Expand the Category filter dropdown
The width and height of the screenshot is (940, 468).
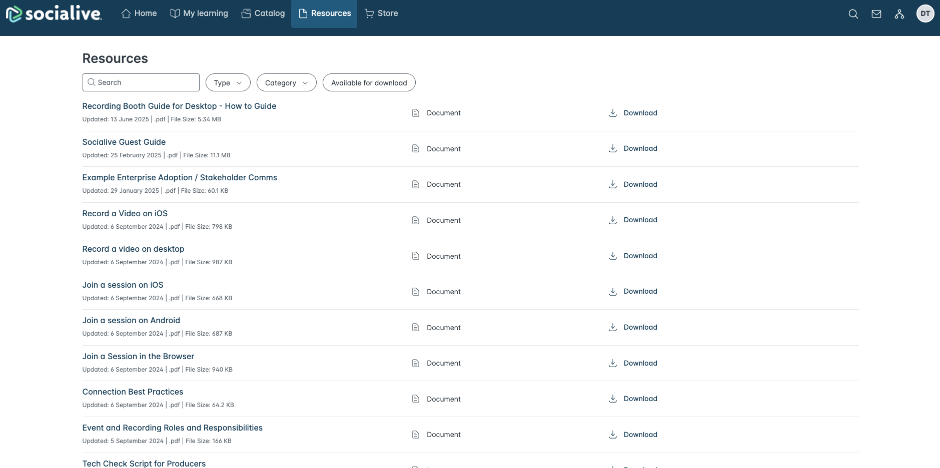point(287,83)
